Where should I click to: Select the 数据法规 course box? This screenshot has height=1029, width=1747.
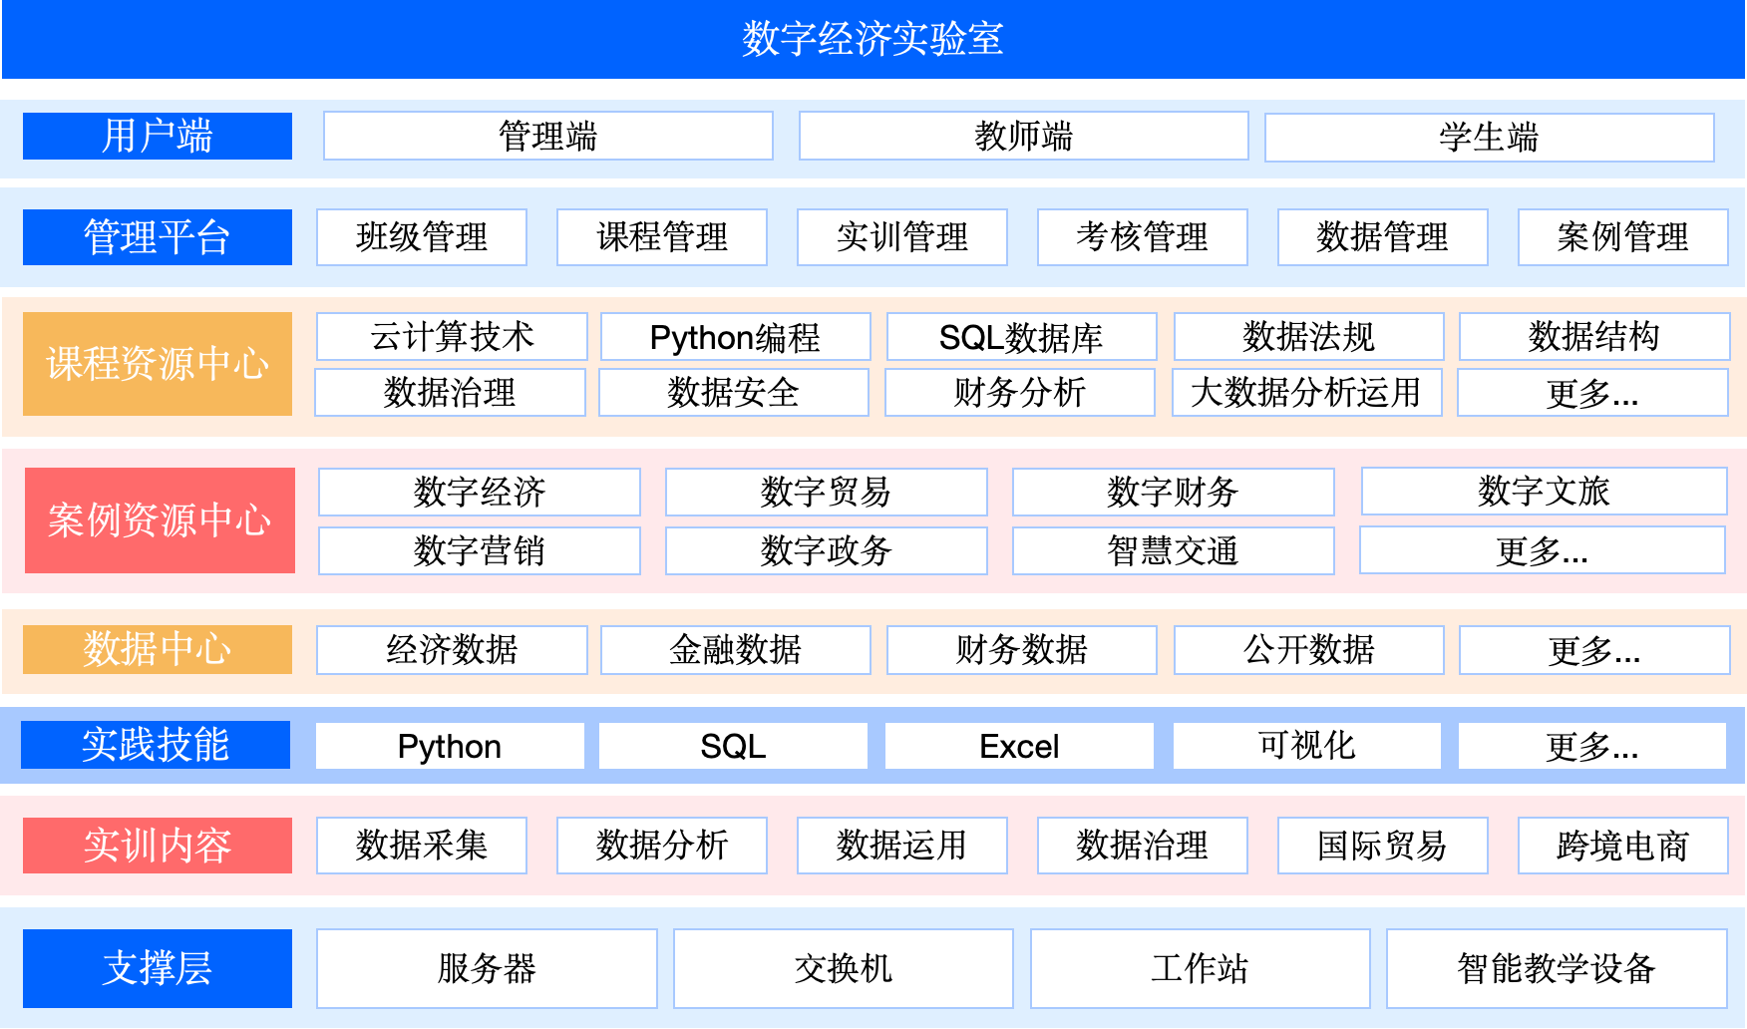point(1309,337)
